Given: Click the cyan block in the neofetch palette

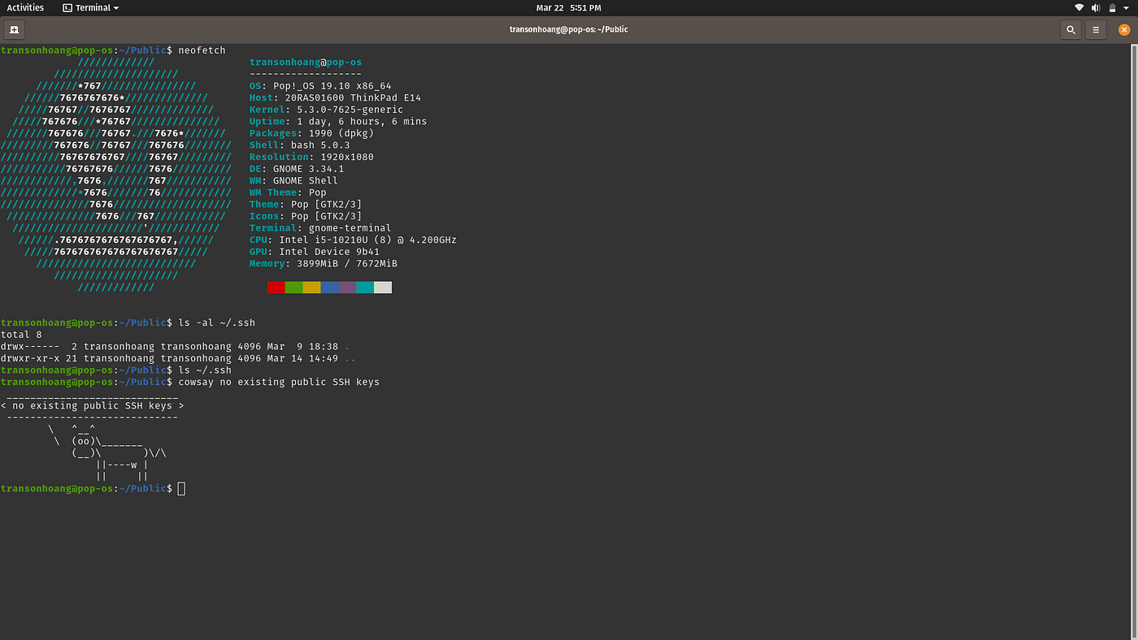Looking at the screenshot, I should 363,287.
